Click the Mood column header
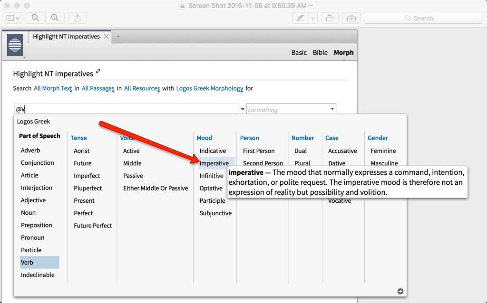Image resolution: width=487 pixels, height=303 pixels. (x=205, y=138)
